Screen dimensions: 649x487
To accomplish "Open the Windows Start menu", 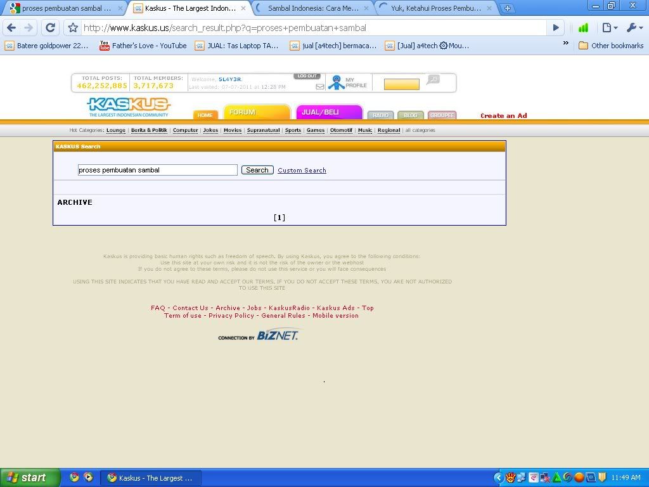I will pyautogui.click(x=30, y=477).
